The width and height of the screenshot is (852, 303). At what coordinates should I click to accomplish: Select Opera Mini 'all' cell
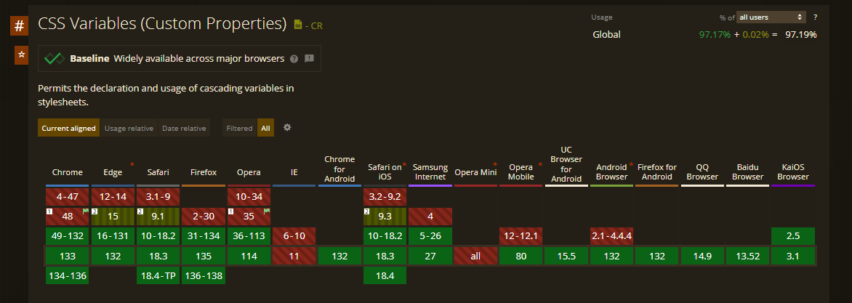click(475, 256)
